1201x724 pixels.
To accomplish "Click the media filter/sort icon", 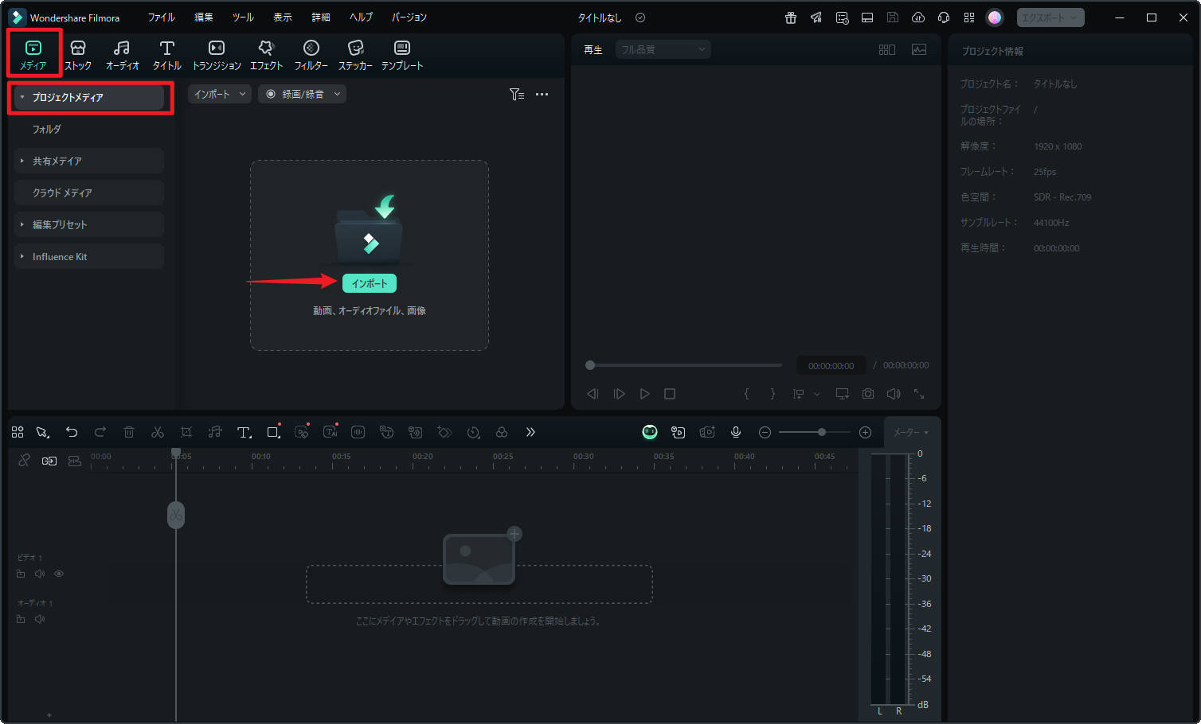I will click(x=517, y=94).
